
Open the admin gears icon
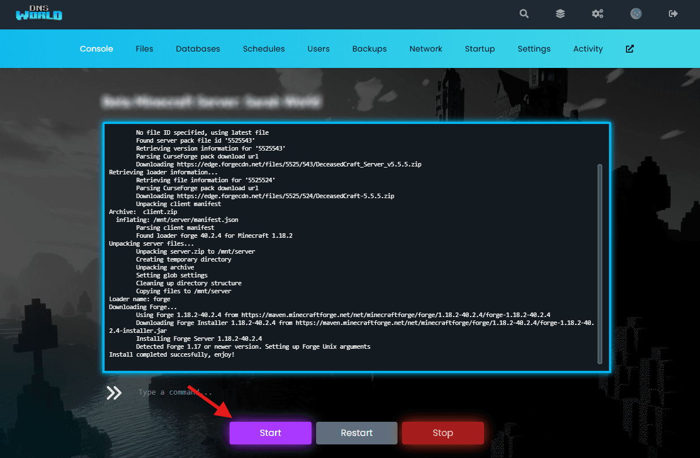598,14
